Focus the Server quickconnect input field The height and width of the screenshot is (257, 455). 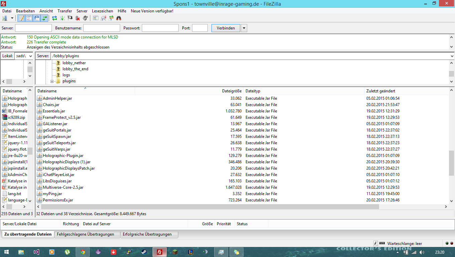[33, 28]
